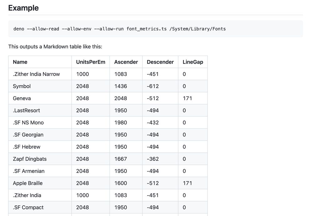Select the '.SF Armenian' name cell
The image size is (313, 216).
pos(40,171)
